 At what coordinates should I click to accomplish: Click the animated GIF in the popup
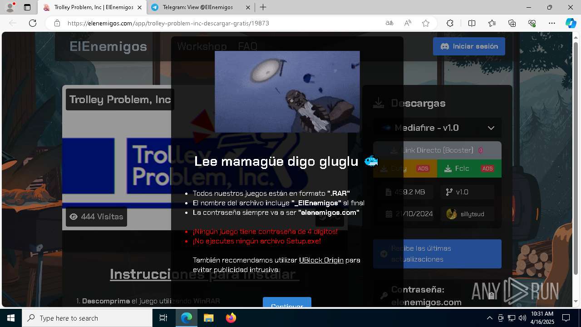click(287, 92)
